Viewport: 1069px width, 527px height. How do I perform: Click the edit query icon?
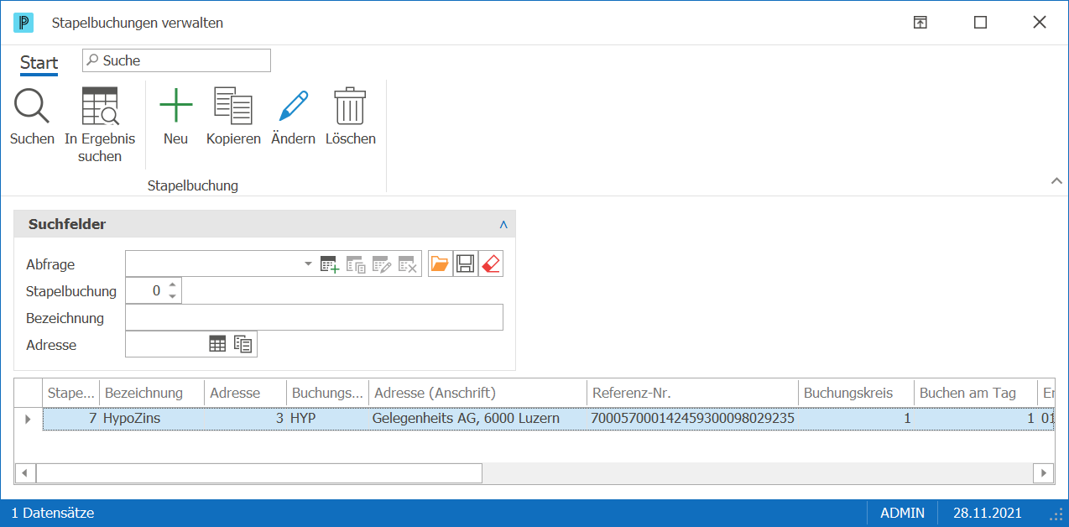(382, 264)
